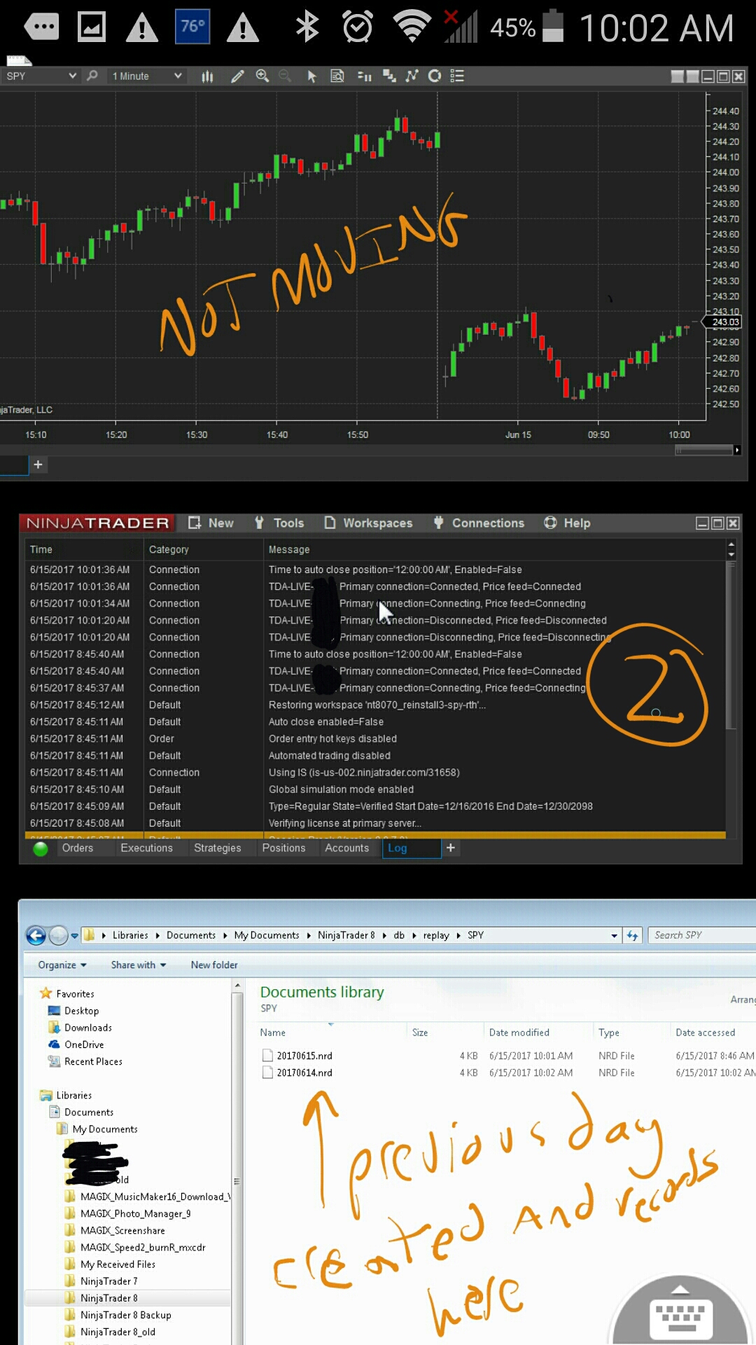Click the Explorer refresh button
Image resolution: width=756 pixels, height=1345 pixels.
[x=632, y=935]
